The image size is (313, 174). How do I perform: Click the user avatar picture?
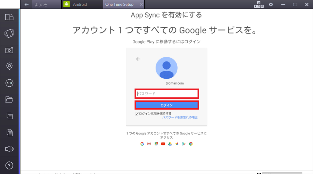coord(167,68)
